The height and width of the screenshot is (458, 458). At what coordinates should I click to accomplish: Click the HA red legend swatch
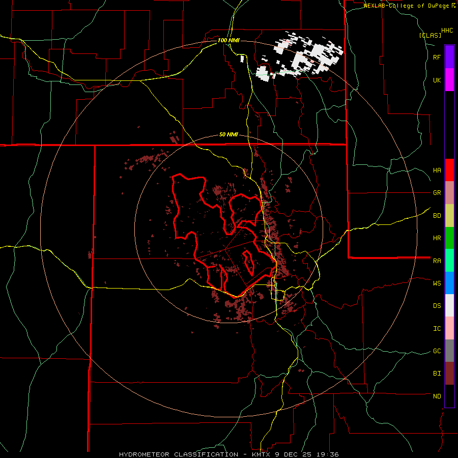(449, 170)
